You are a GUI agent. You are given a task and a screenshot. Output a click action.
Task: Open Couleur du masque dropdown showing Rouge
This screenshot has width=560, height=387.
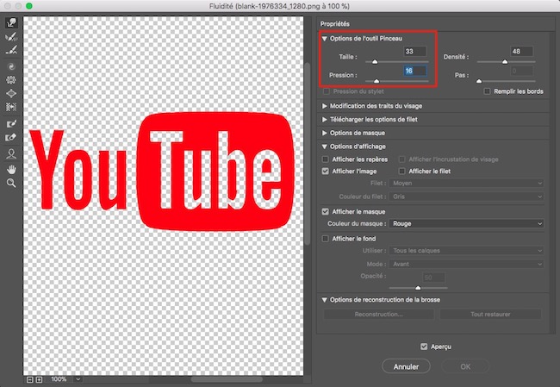(x=466, y=224)
